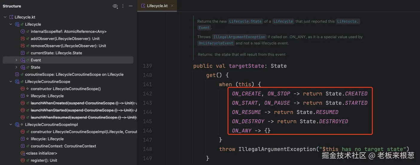Open the 'Lifecycle.' doc link ending the first doc line

click(348, 21)
